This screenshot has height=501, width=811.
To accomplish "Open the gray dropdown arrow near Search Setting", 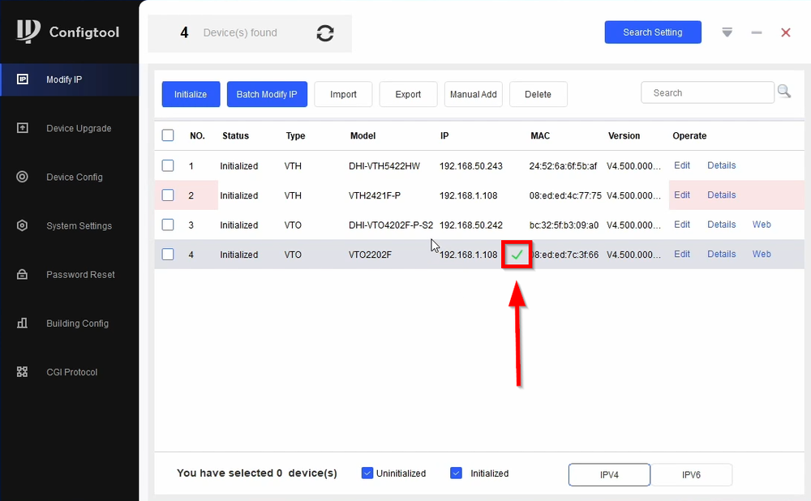I will [727, 32].
